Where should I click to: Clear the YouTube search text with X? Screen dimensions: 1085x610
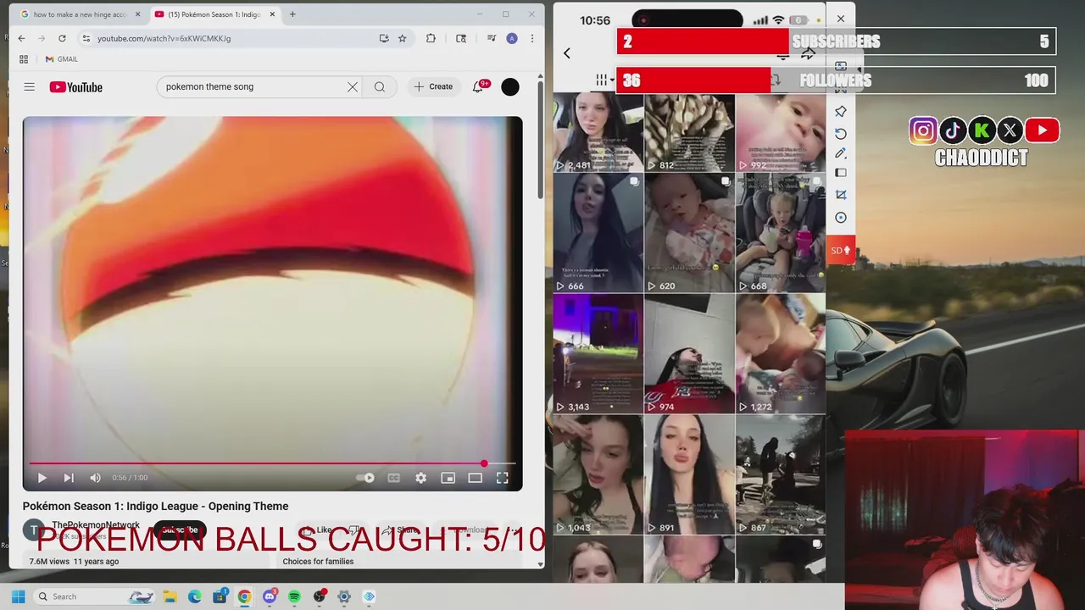click(x=353, y=86)
